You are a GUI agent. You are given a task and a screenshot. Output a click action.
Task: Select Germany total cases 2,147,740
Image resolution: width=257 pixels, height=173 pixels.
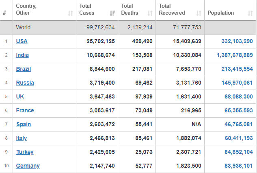[102, 166]
